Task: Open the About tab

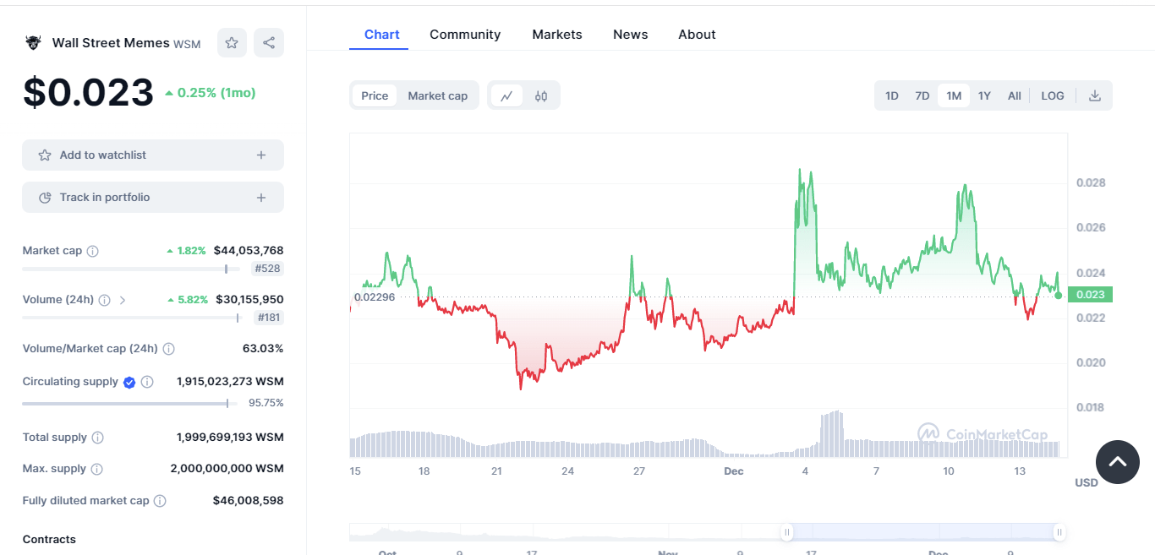Action: coord(697,35)
